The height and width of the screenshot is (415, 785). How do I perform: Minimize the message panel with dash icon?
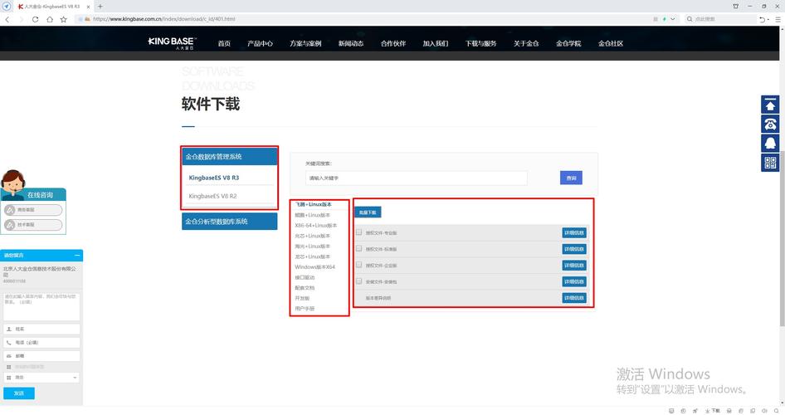[77, 256]
